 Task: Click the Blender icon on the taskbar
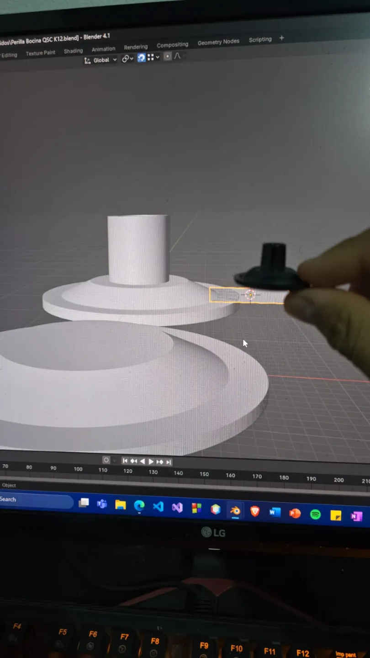235,510
